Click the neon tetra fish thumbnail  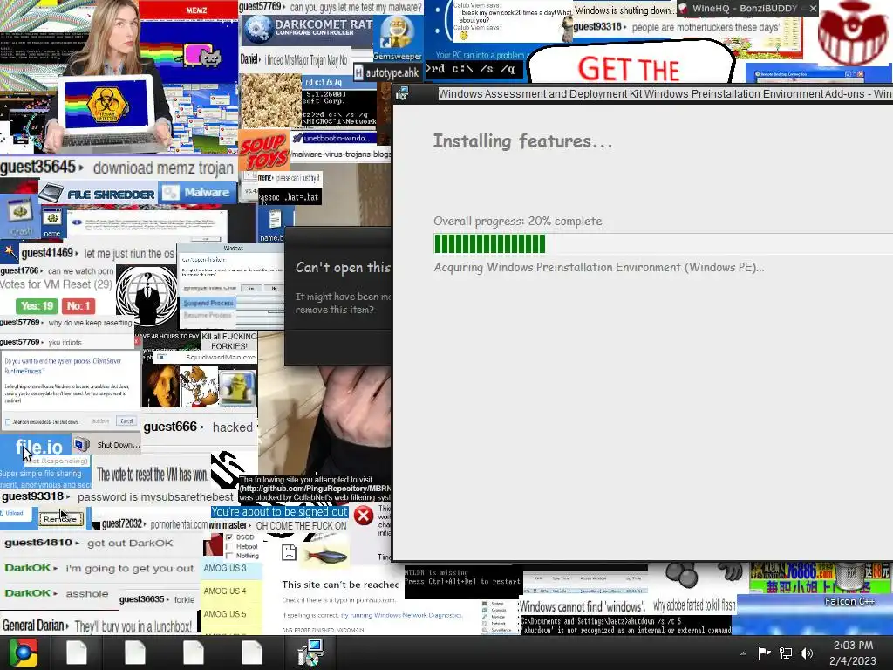coord(325,554)
